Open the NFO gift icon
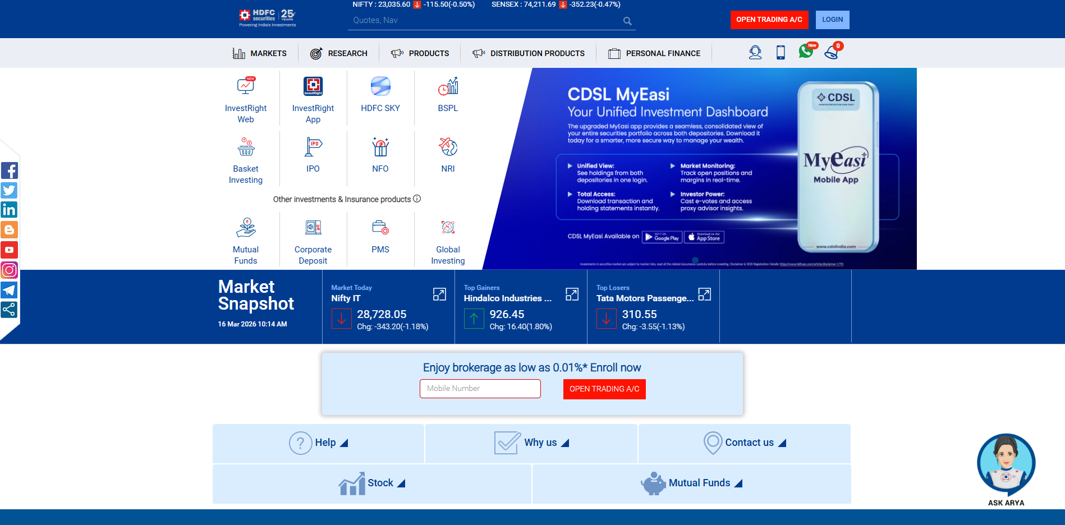 [380, 147]
